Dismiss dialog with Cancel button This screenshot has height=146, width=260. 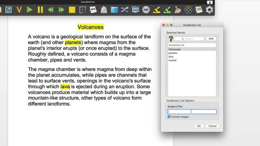[212, 126]
